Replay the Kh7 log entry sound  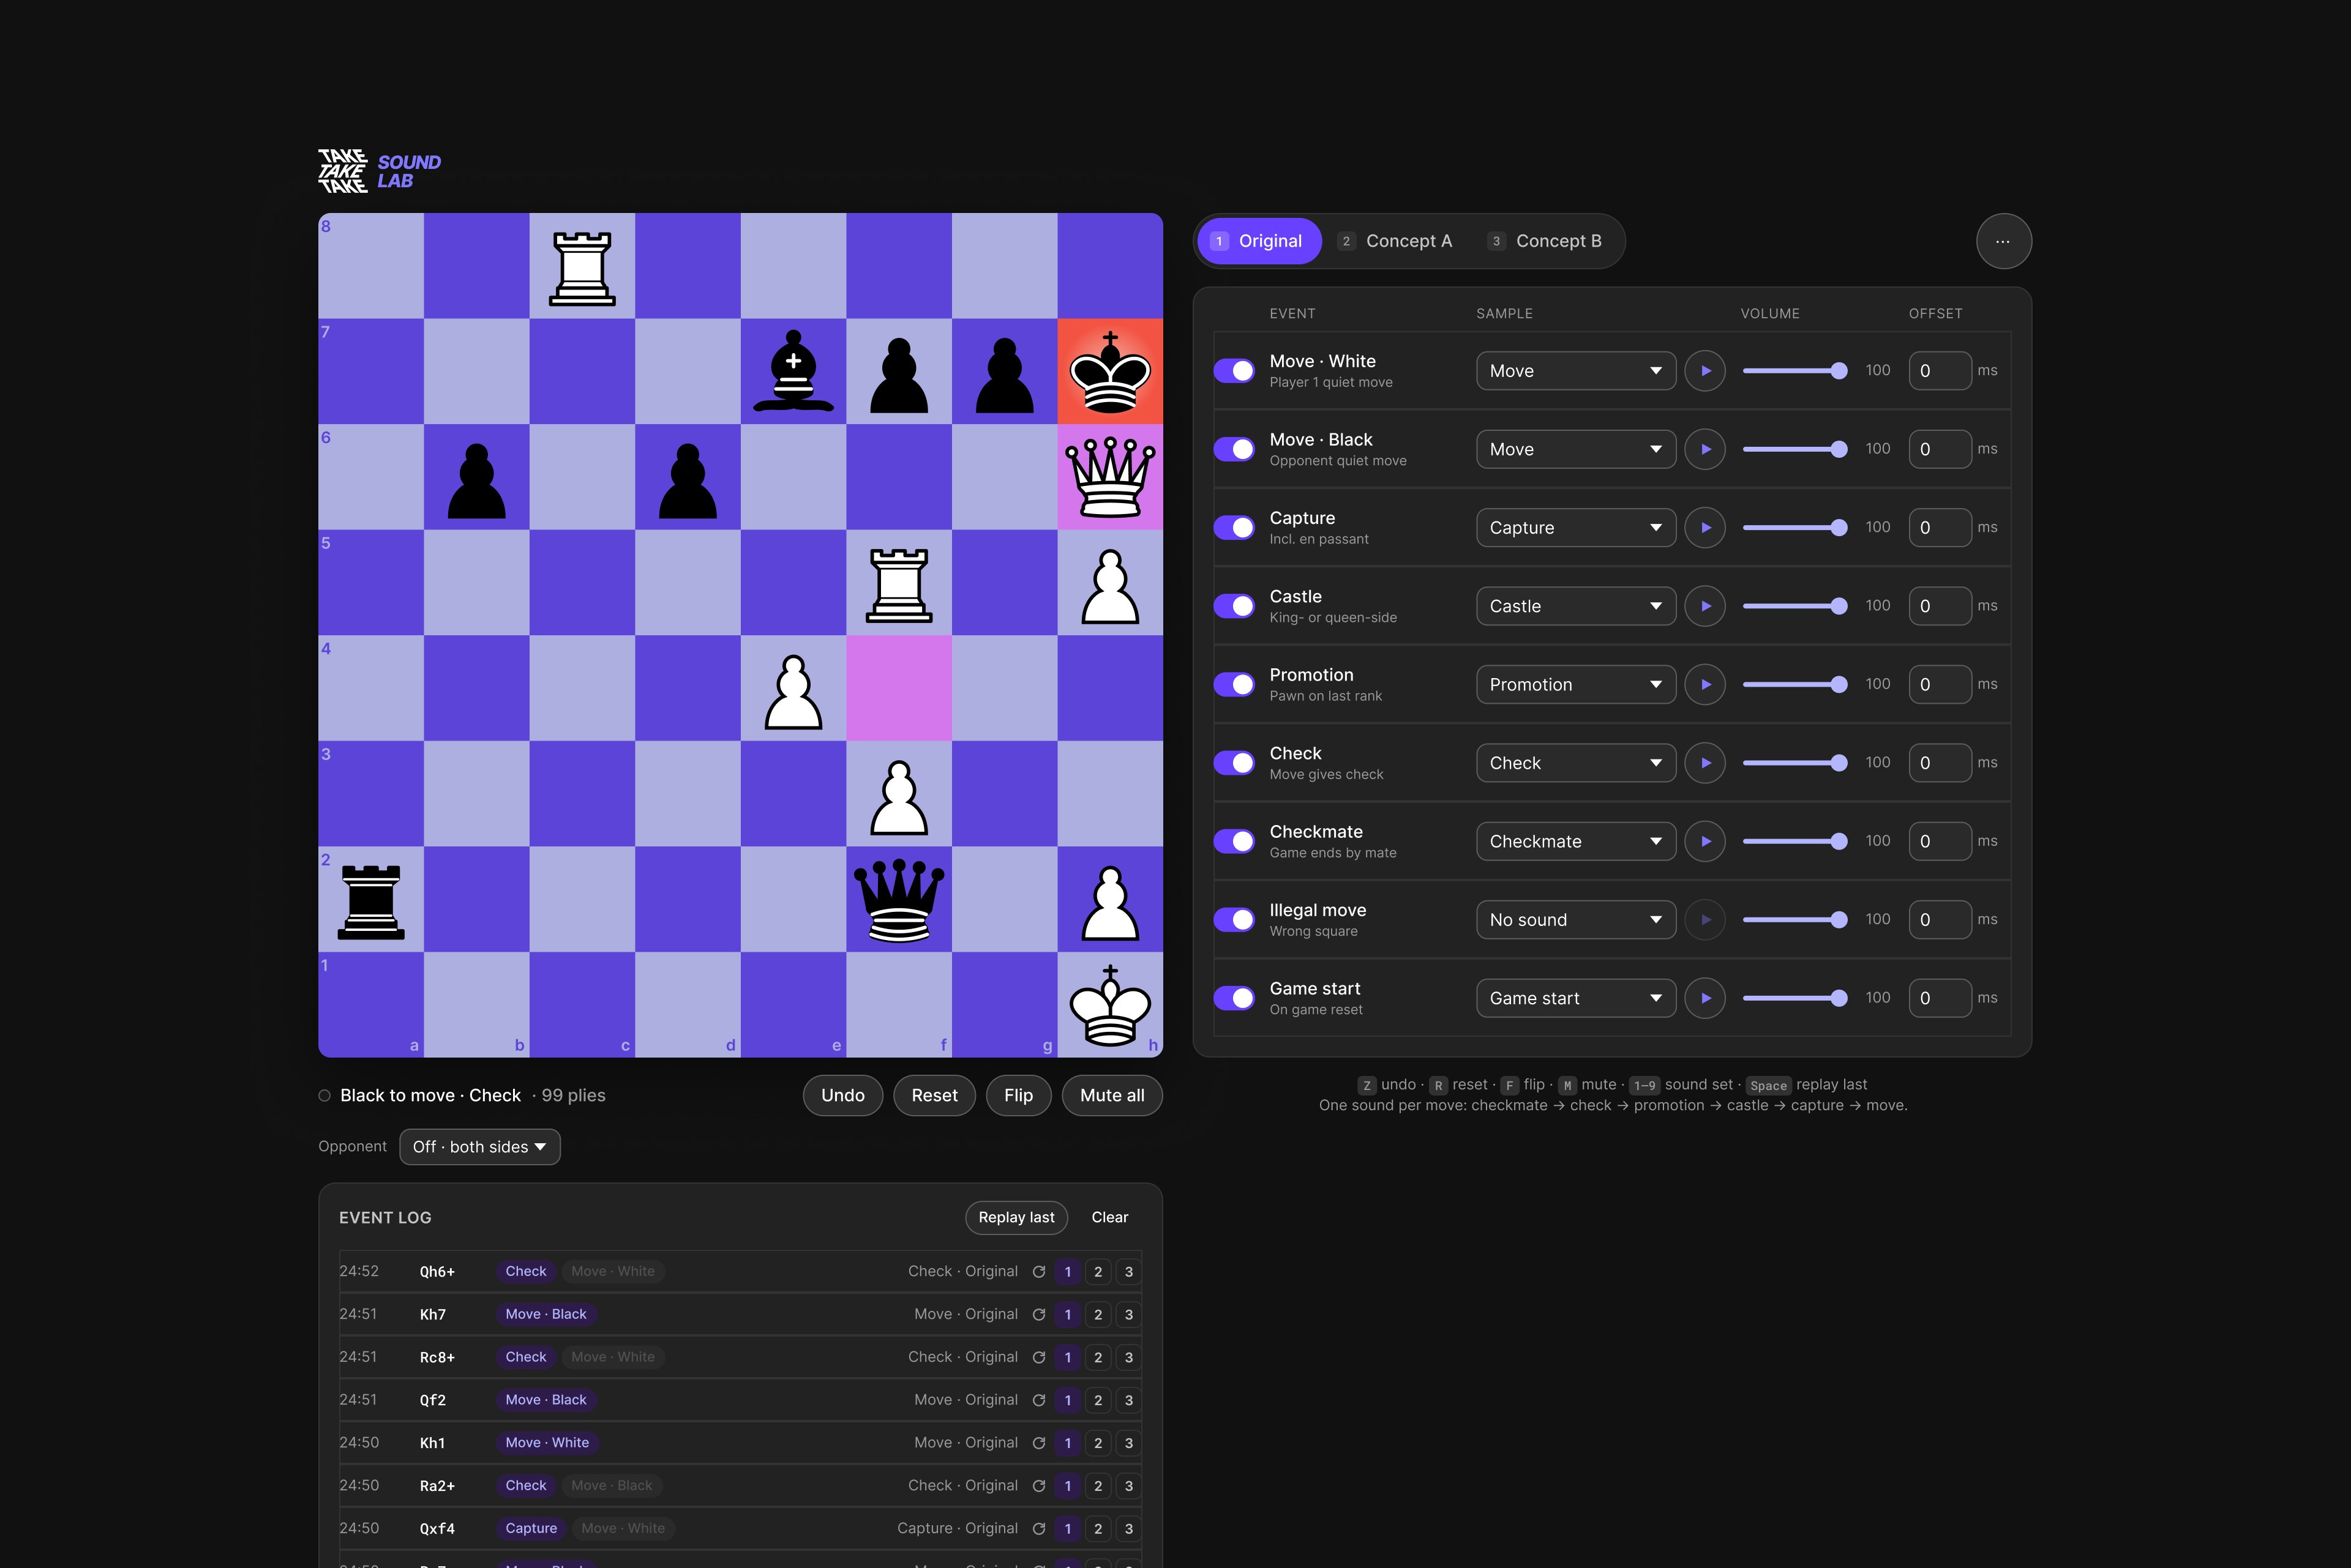tap(1038, 1315)
